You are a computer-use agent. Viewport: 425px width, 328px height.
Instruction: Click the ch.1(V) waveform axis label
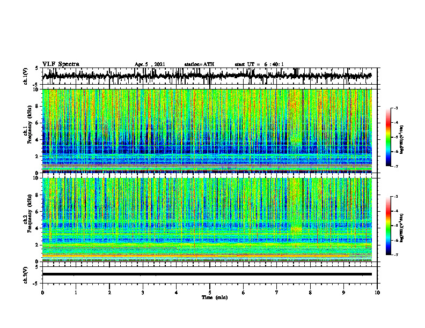tap(26, 76)
